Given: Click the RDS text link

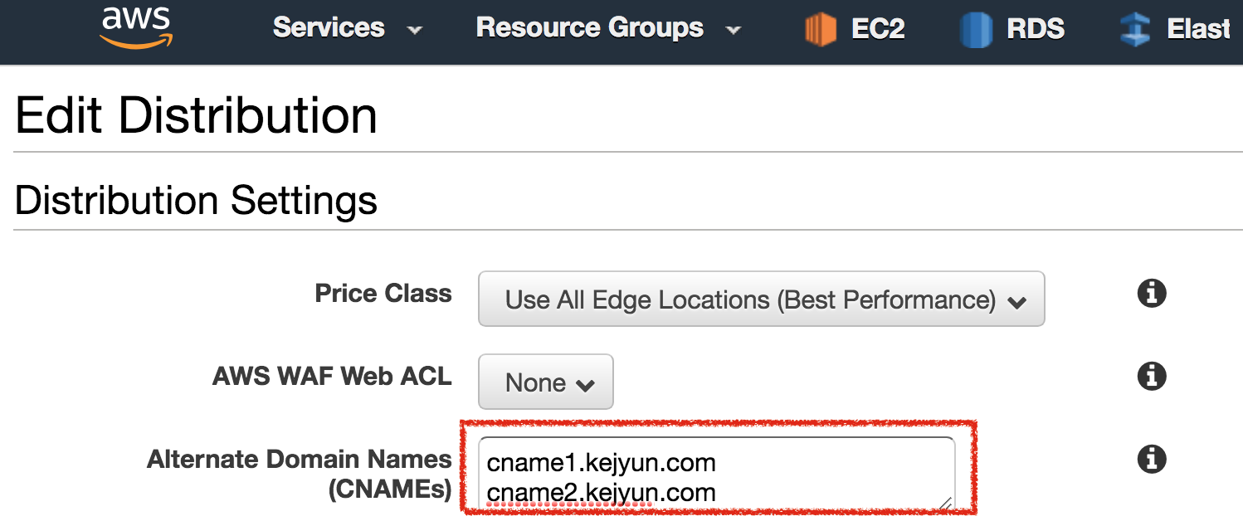Looking at the screenshot, I should (x=1036, y=29).
